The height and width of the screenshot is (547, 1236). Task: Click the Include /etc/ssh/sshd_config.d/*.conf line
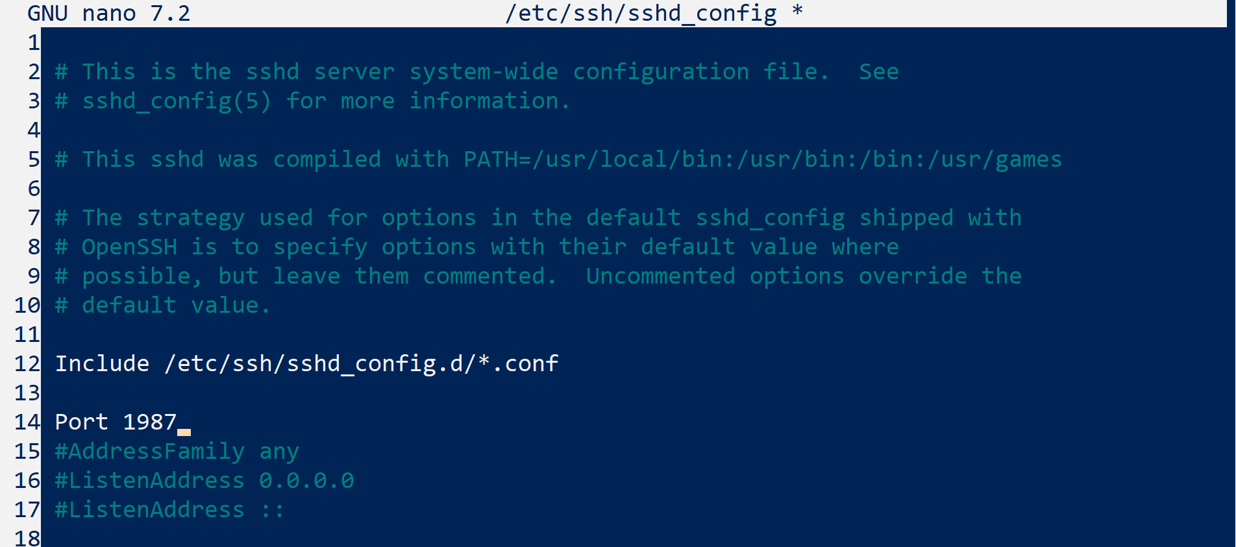pyautogui.click(x=306, y=364)
